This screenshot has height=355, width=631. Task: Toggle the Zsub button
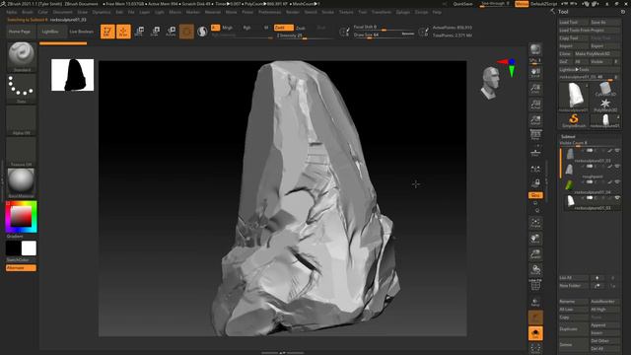point(301,28)
